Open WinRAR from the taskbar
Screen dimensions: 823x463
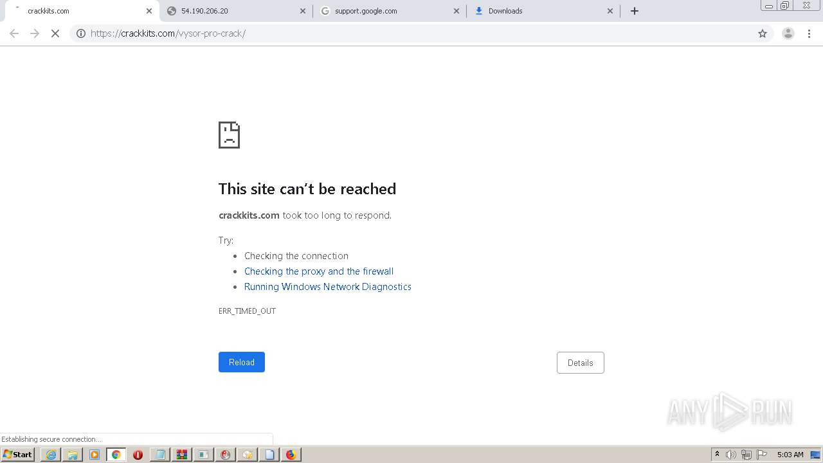(x=181, y=455)
